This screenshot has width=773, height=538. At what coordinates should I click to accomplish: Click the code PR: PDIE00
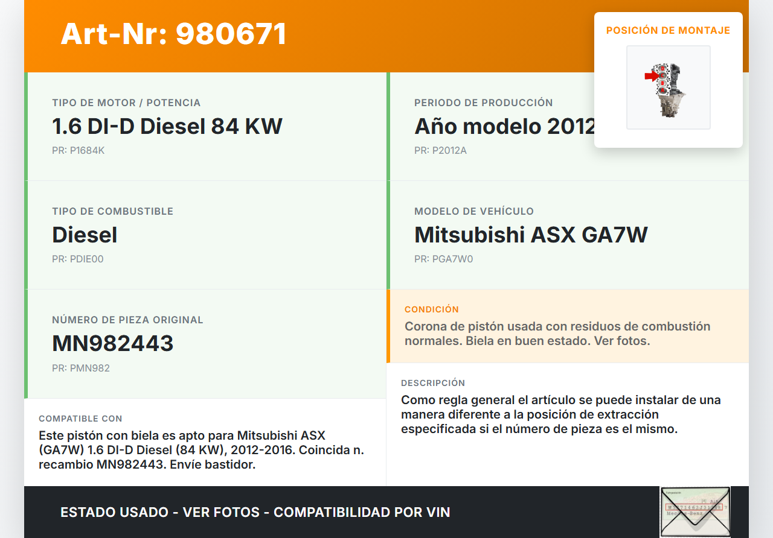click(78, 259)
